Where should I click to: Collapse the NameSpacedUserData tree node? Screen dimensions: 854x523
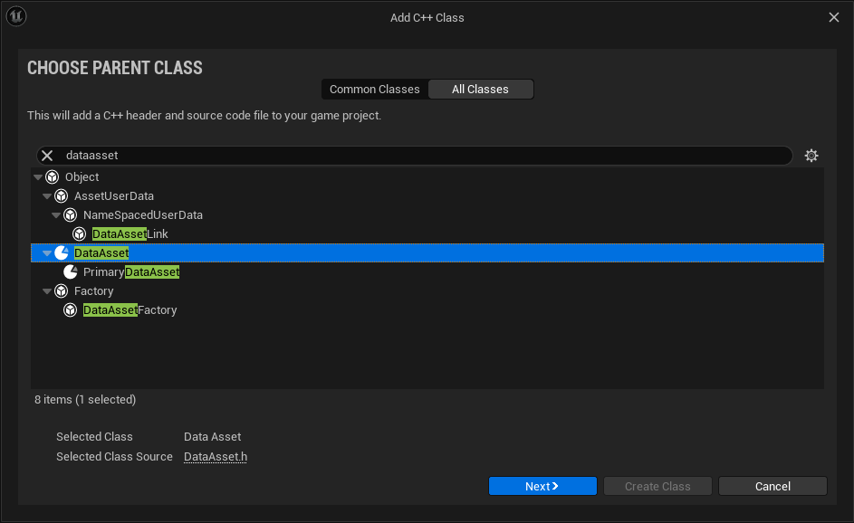[56, 215]
